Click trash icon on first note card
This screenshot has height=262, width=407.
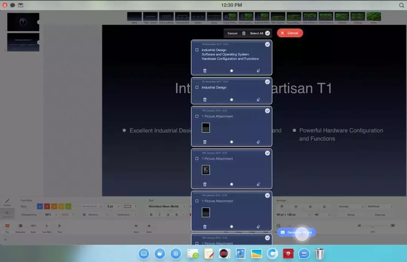[x=205, y=71]
